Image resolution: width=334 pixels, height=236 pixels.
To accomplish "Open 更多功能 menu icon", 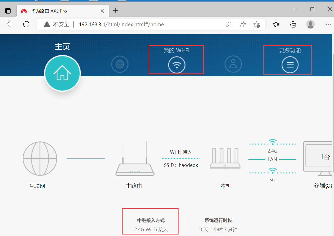I will 290,65.
